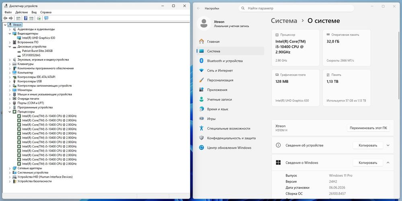Screen dimensions: 402x201
Task: Open the Файл menu
Action: pyautogui.click(x=8, y=12)
